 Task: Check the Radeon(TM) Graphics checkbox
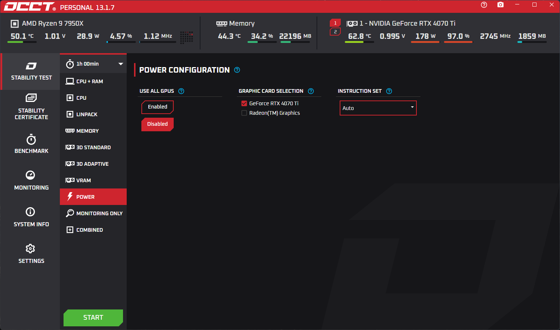click(244, 113)
